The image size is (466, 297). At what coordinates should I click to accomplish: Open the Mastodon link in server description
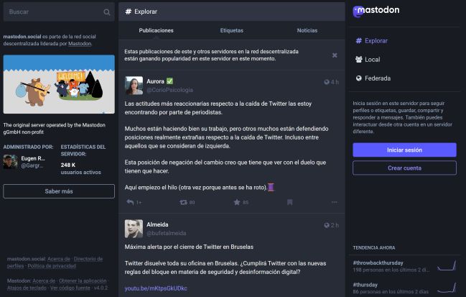80,44
